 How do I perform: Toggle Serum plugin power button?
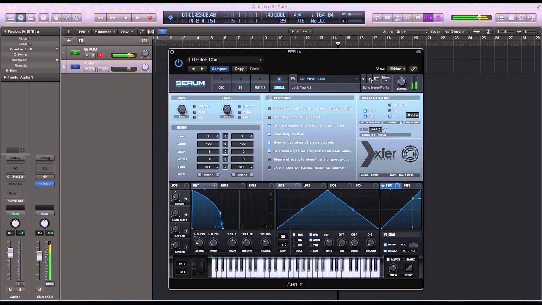(x=179, y=63)
